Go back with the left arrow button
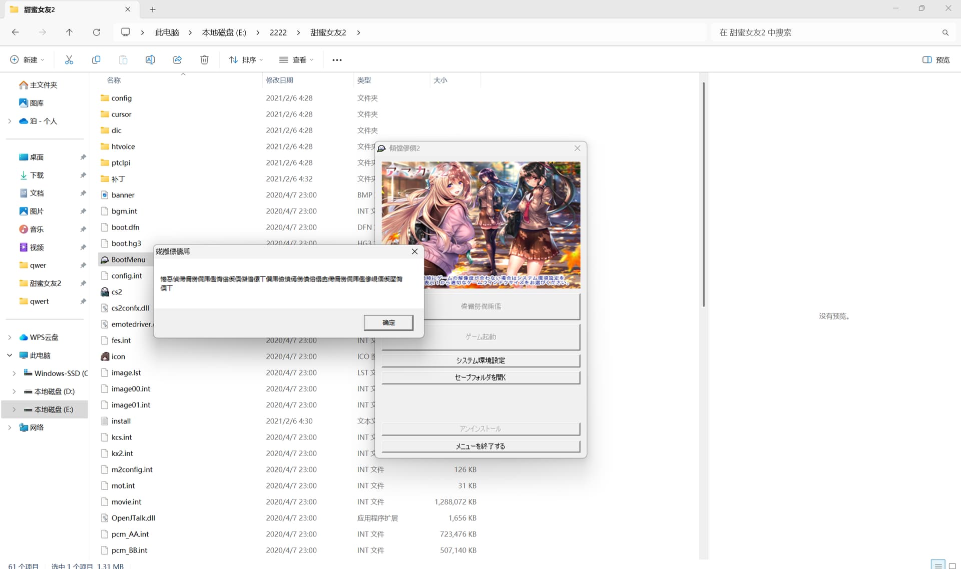 [16, 32]
